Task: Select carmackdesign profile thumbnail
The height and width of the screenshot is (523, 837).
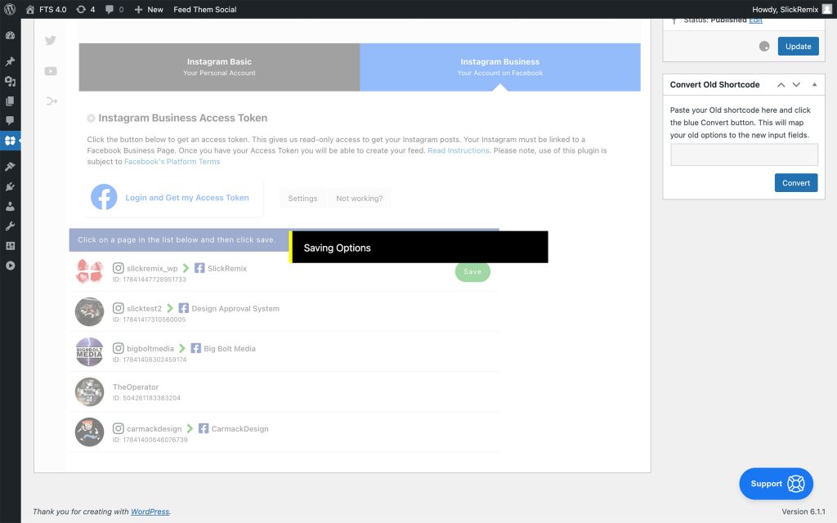Action: [x=89, y=431]
